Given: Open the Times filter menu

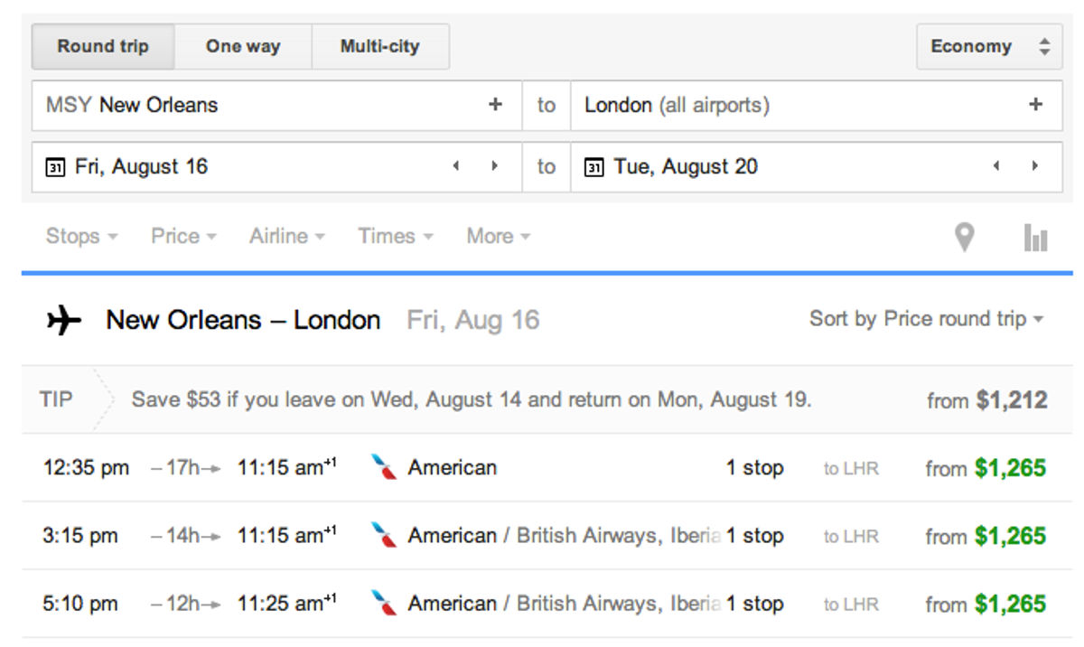Looking at the screenshot, I should tap(393, 235).
